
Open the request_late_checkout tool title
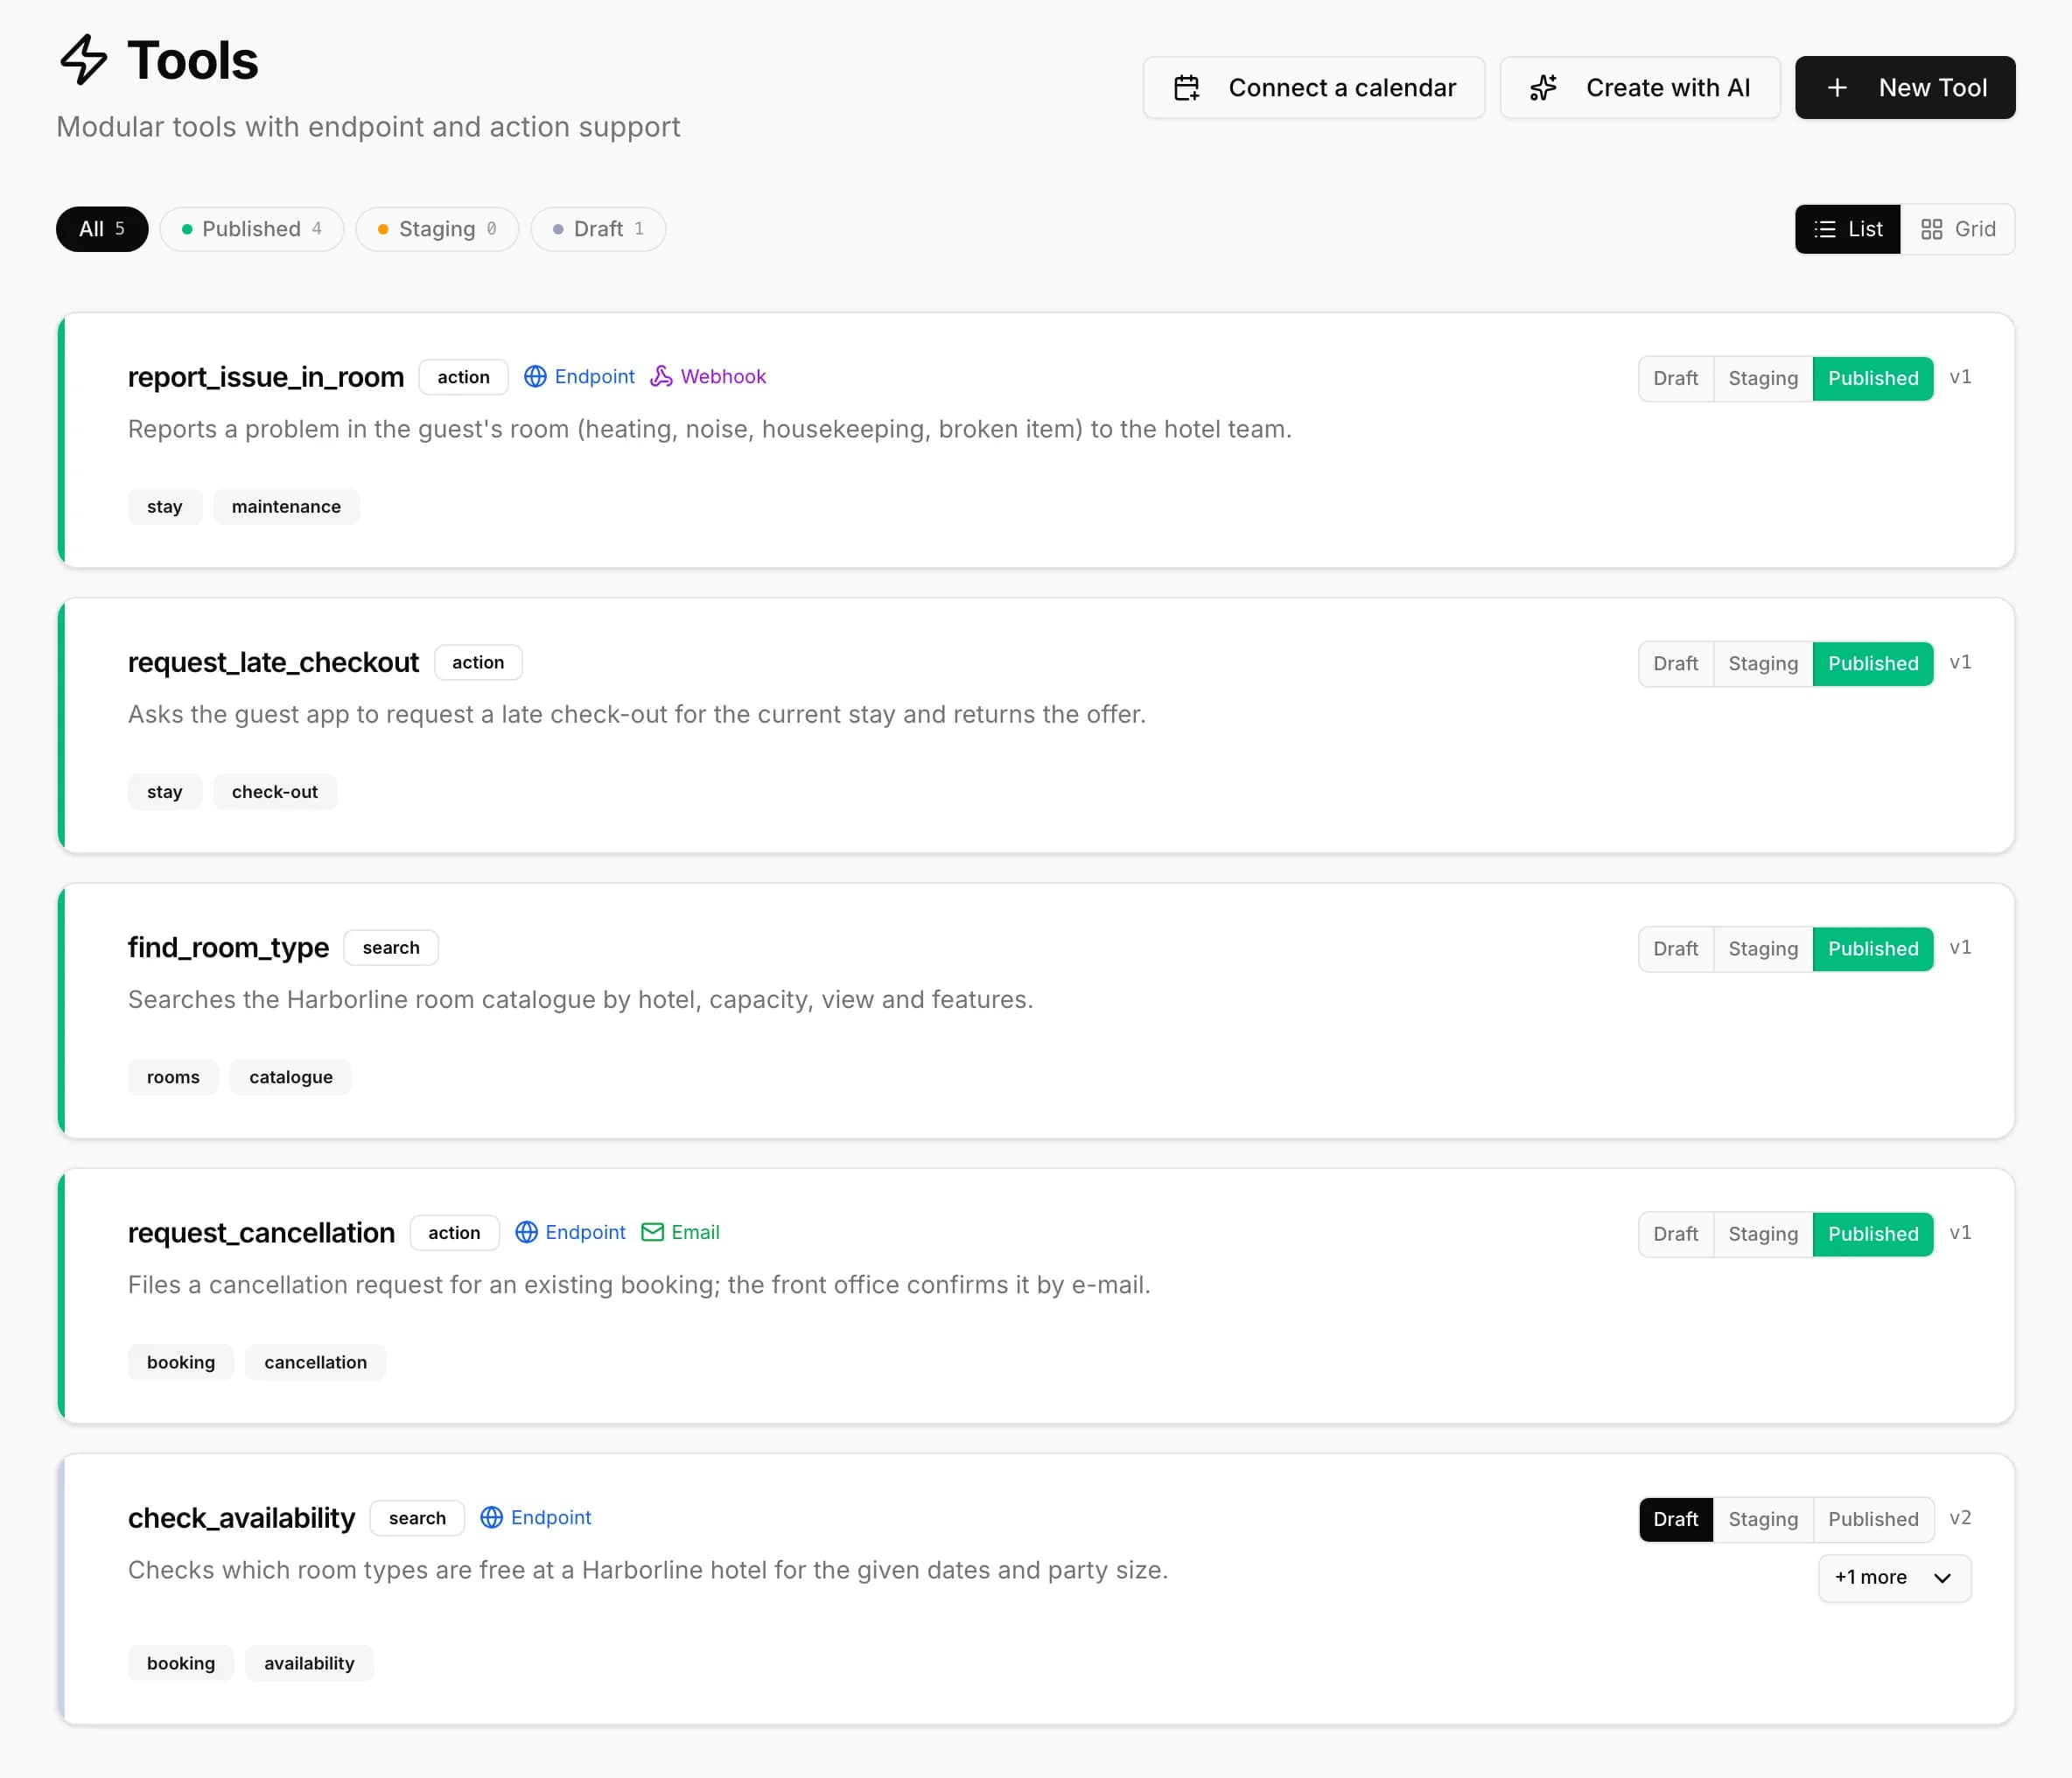pyautogui.click(x=273, y=662)
